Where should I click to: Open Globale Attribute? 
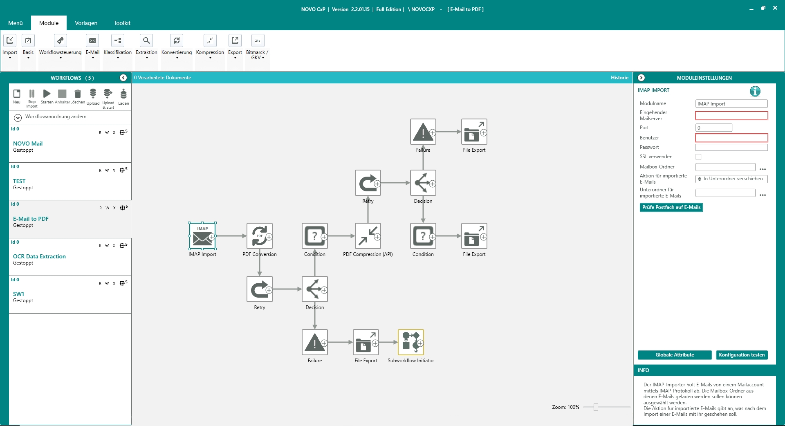pyautogui.click(x=675, y=355)
